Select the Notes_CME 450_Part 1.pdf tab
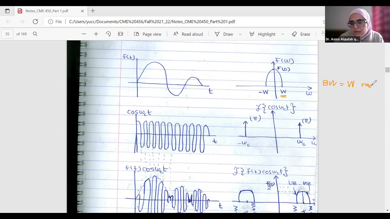The image size is (390, 219). (51, 11)
